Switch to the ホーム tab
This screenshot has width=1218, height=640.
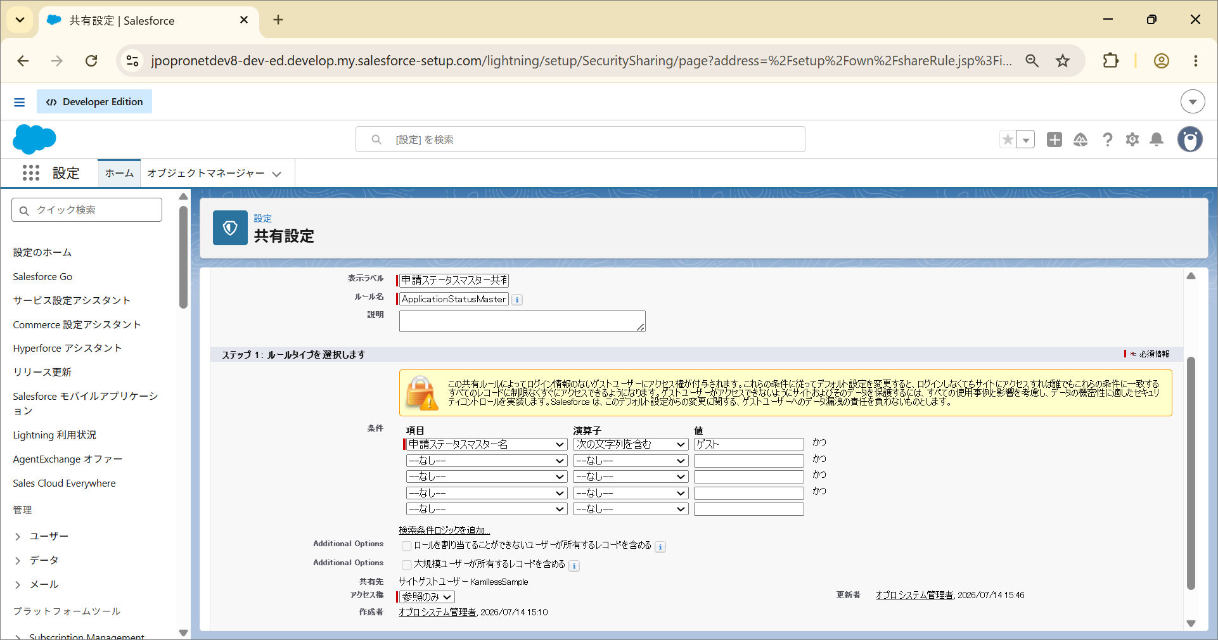pos(119,173)
